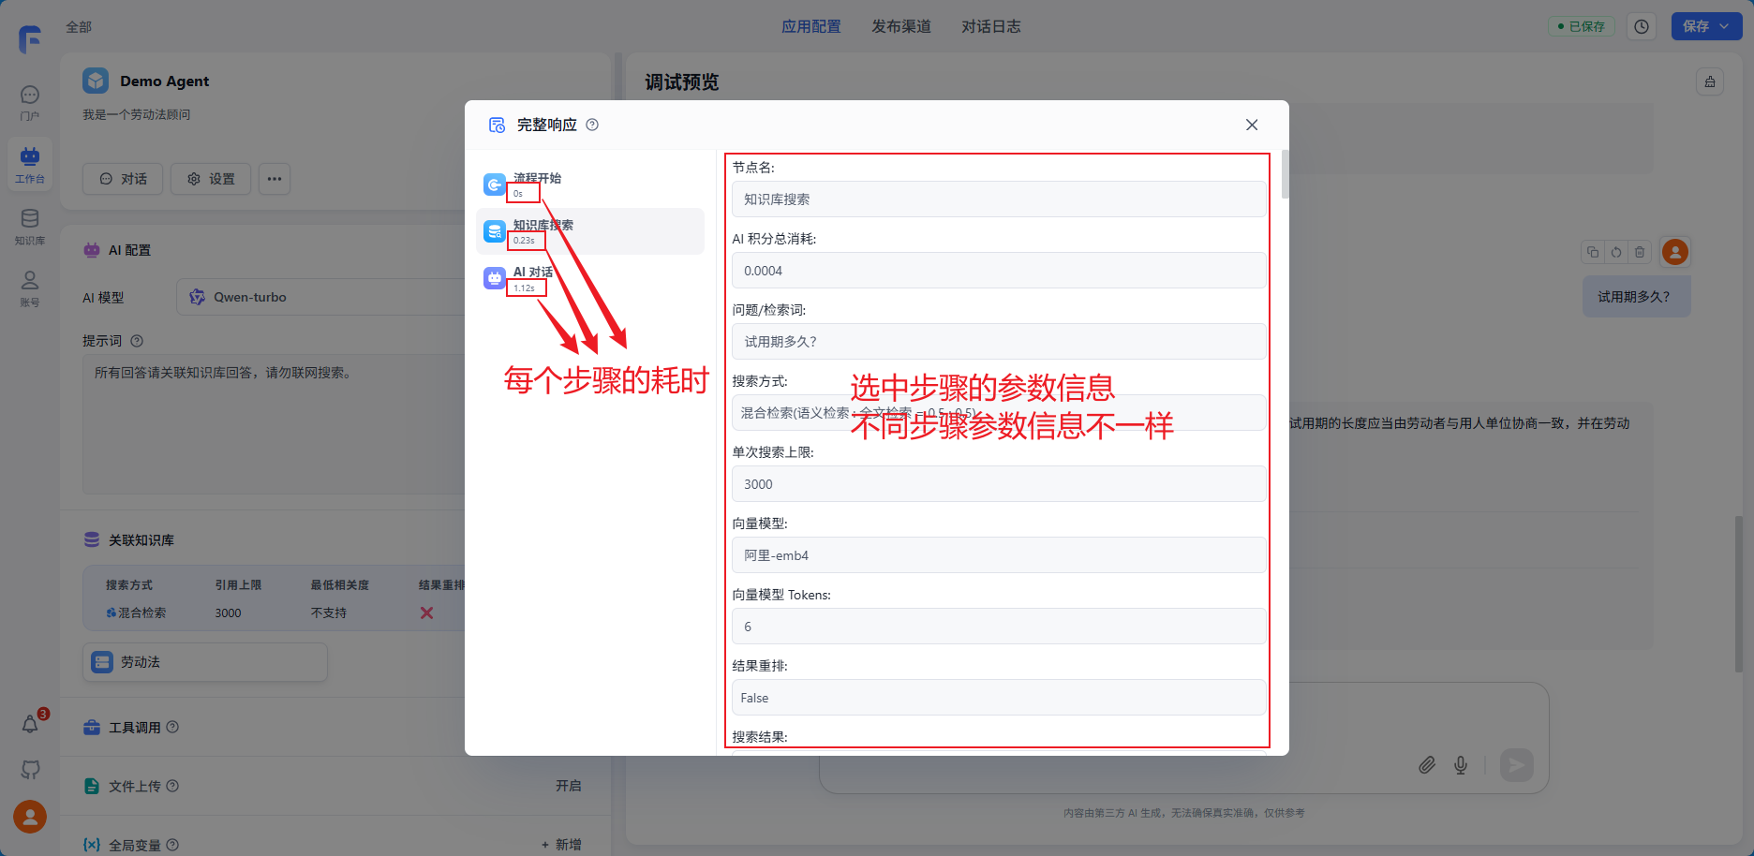Click the 设置 button under Demo Agent

coord(211,179)
